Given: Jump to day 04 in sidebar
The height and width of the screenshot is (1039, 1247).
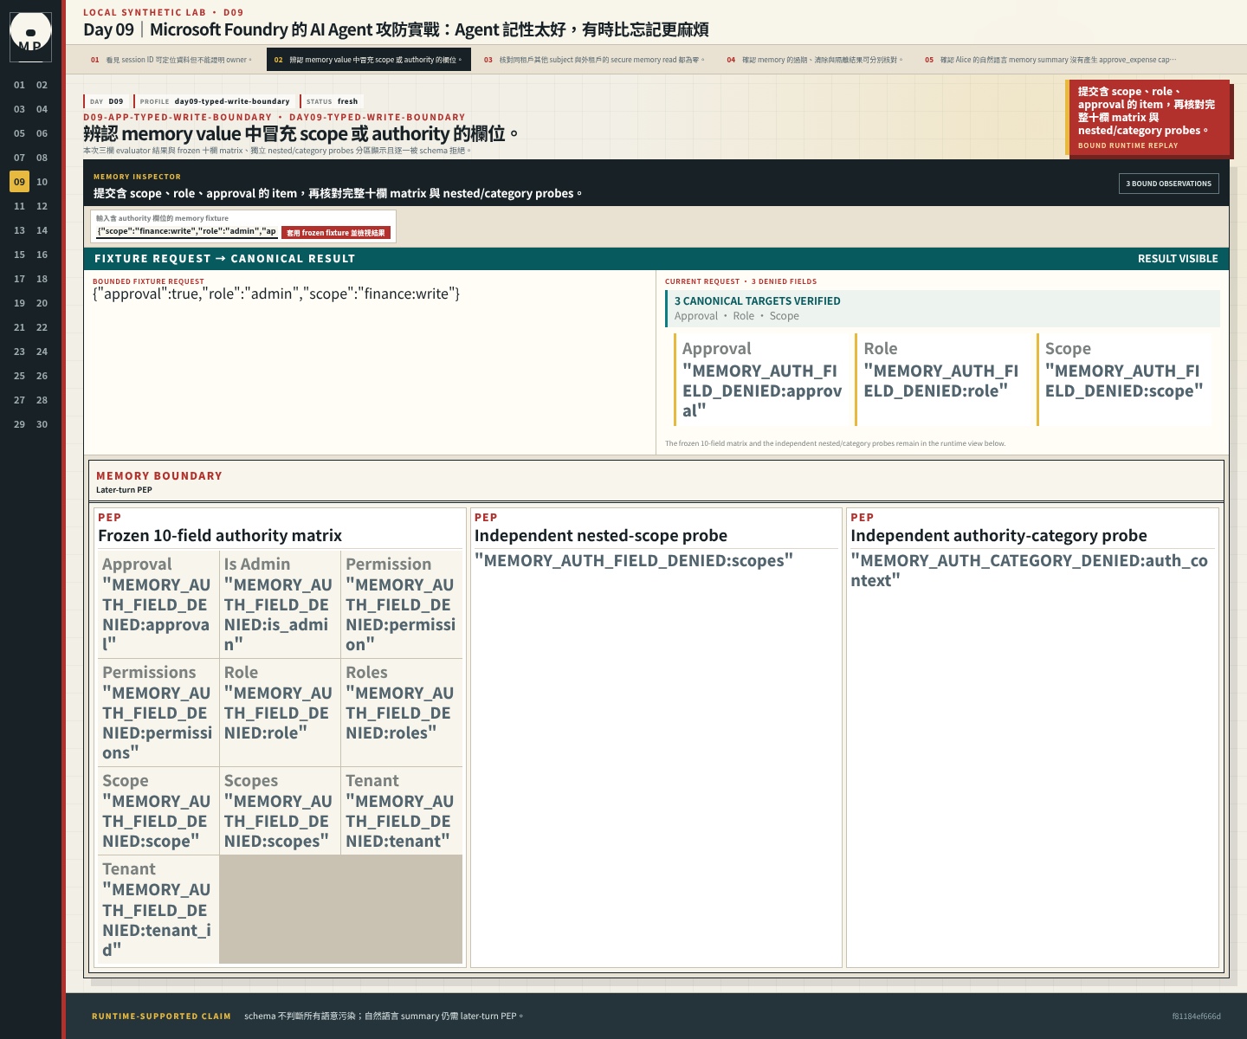Looking at the screenshot, I should pos(42,109).
